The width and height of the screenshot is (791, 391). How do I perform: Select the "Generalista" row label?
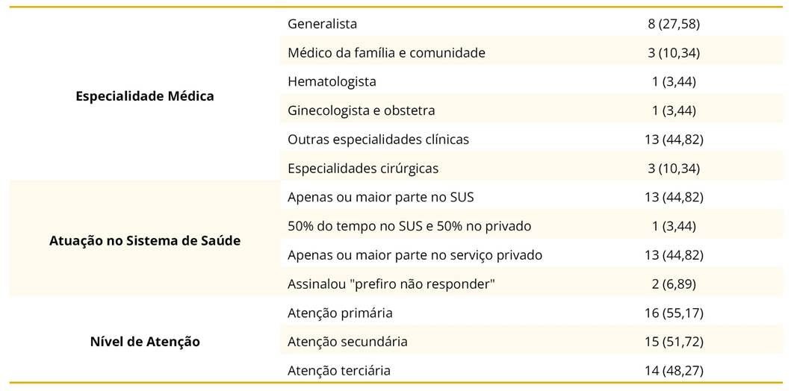tap(322, 24)
